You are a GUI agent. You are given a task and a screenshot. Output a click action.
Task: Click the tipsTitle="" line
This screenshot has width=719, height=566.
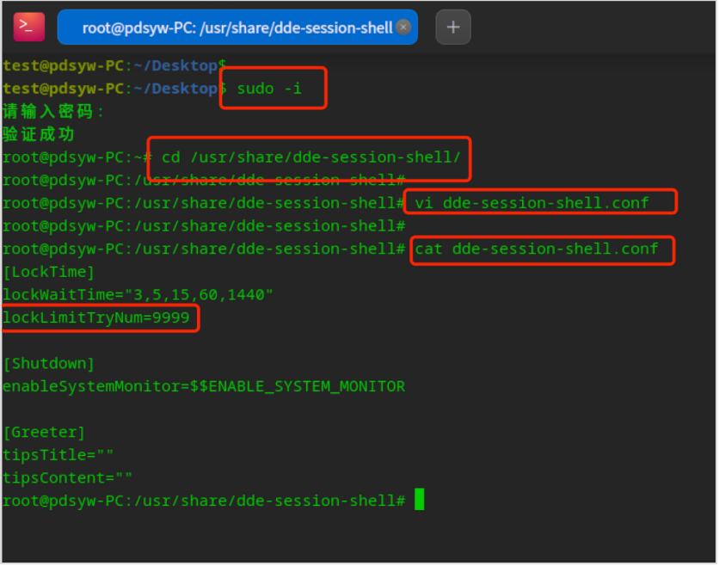(58, 455)
